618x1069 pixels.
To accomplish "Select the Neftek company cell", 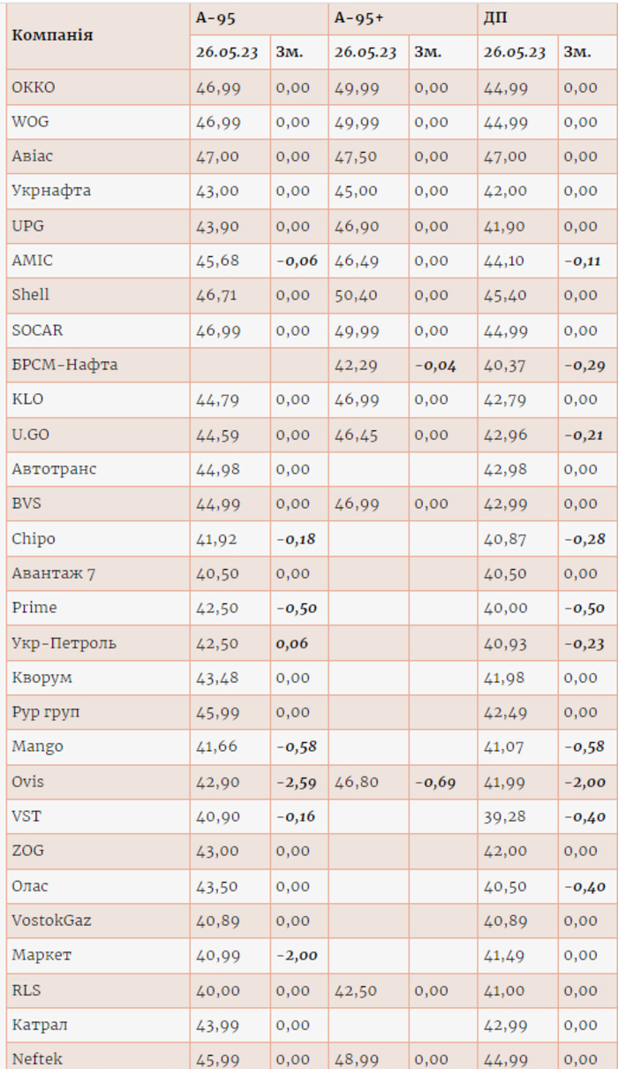I will [x=37, y=1058].
